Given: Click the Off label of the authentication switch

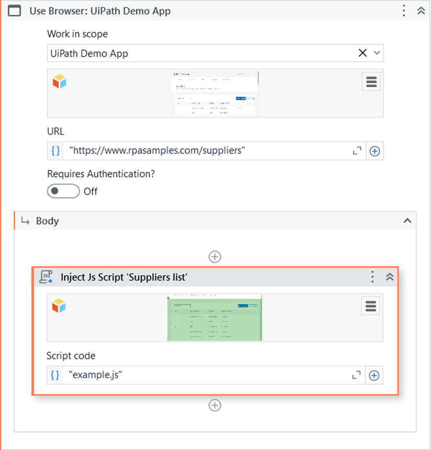Looking at the screenshot, I should (x=90, y=192).
